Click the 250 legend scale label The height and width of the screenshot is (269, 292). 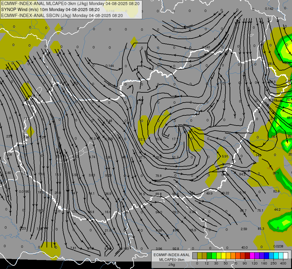(274, 263)
